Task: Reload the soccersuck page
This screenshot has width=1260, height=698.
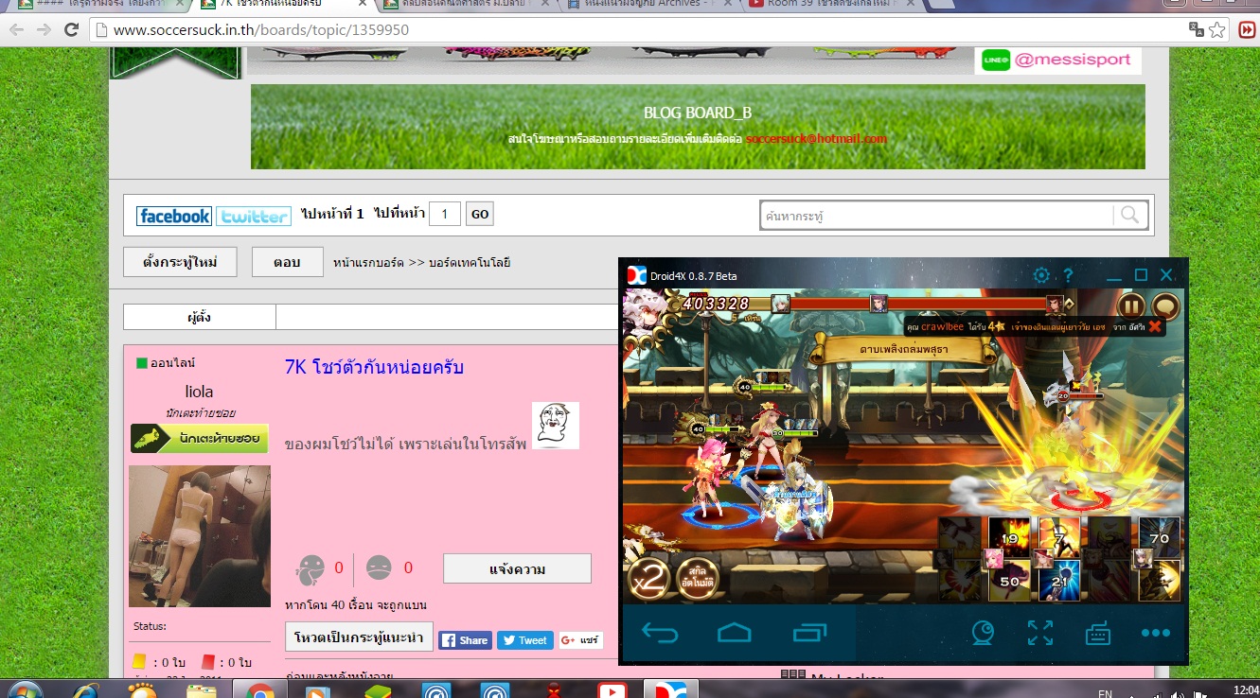Action: [x=71, y=29]
